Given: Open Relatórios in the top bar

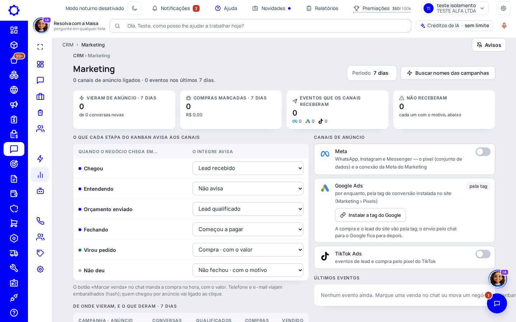Looking at the screenshot, I should (322, 8).
